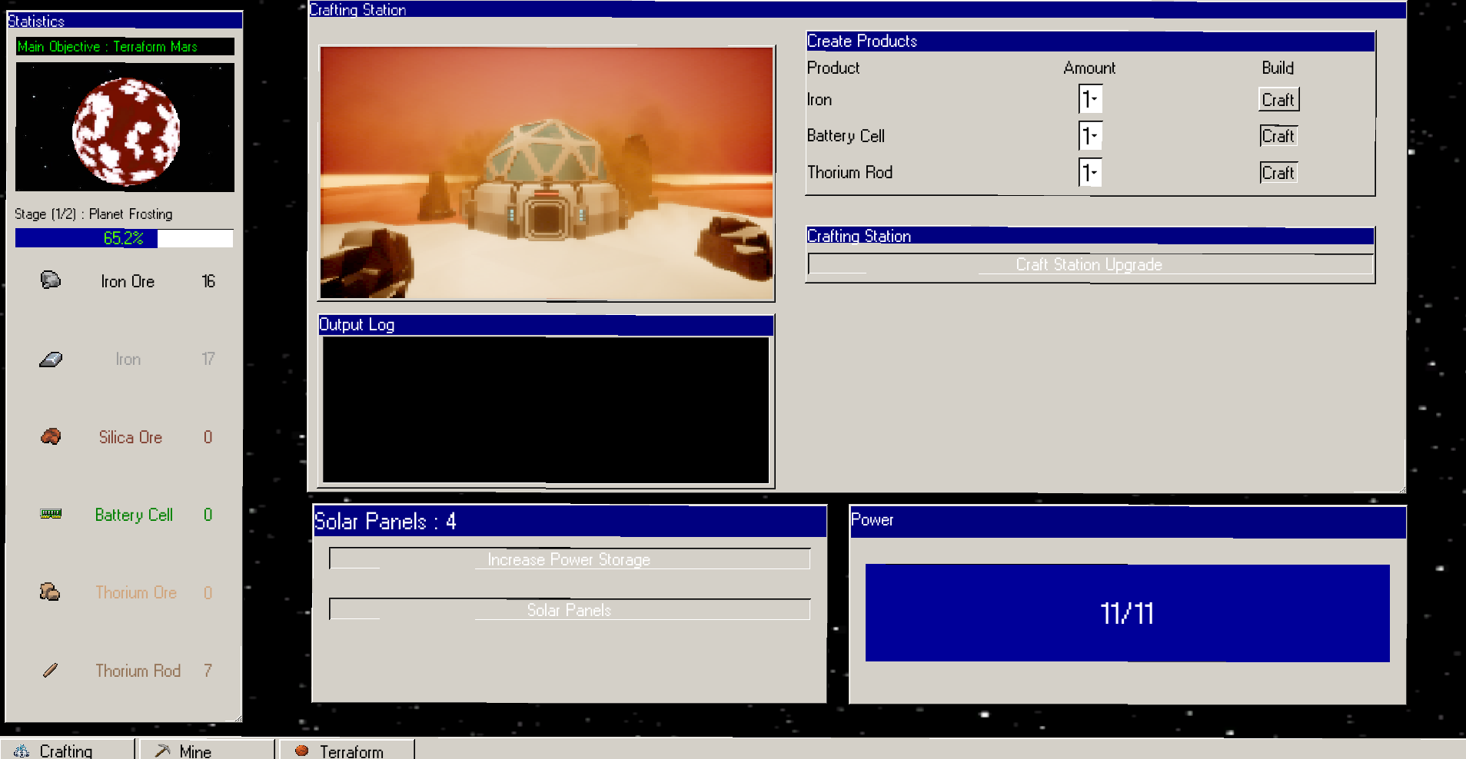
Task: Click the Battery Cell icon
Action: (x=51, y=514)
